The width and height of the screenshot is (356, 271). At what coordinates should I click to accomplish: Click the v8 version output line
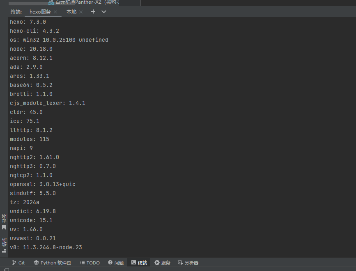pyautogui.click(x=46, y=247)
